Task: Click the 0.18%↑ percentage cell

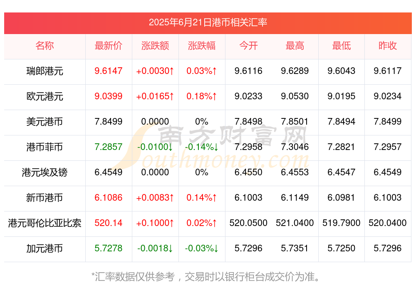Action: point(202,96)
